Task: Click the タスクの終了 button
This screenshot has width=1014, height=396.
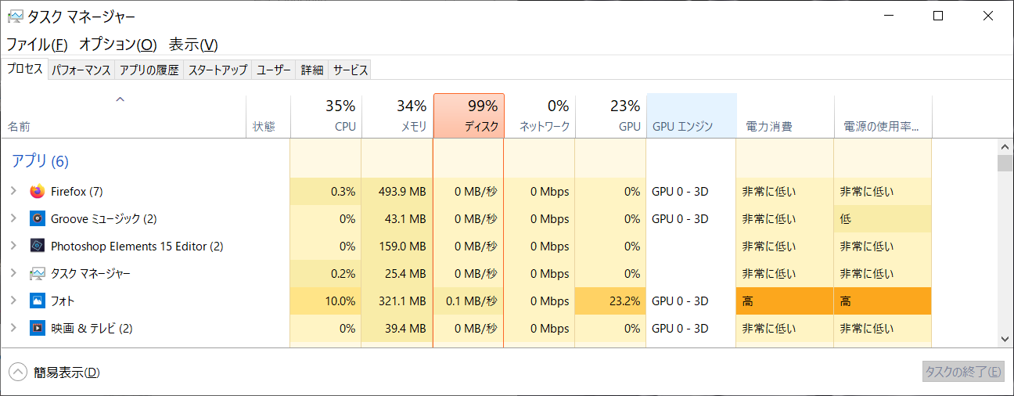Action: click(x=963, y=372)
